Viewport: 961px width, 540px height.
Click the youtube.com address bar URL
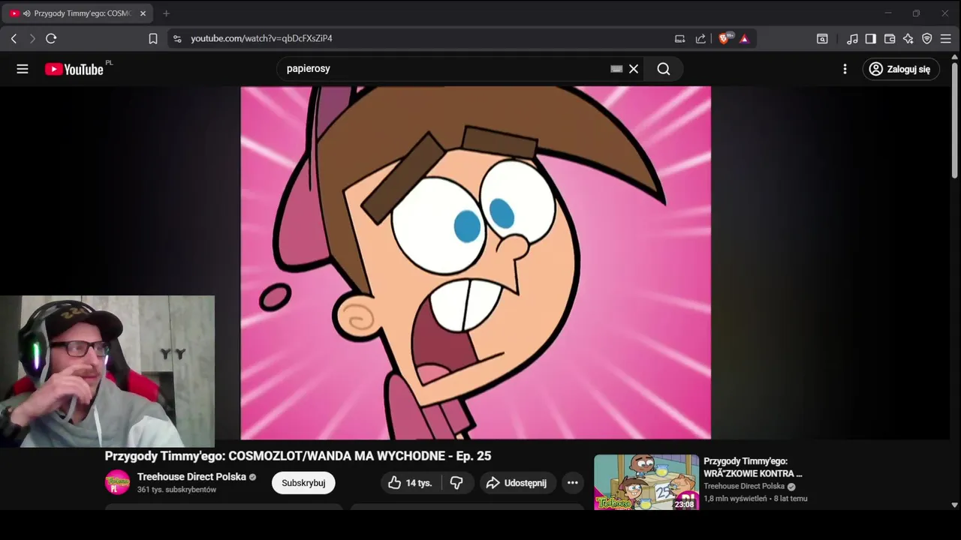click(x=261, y=38)
